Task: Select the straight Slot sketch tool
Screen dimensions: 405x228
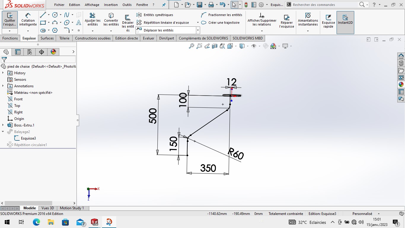Action: pos(43,30)
